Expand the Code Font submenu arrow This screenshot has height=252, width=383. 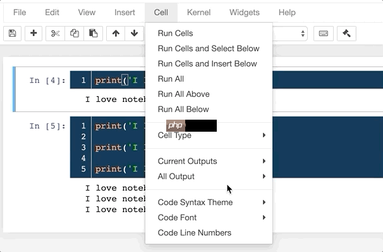point(264,217)
